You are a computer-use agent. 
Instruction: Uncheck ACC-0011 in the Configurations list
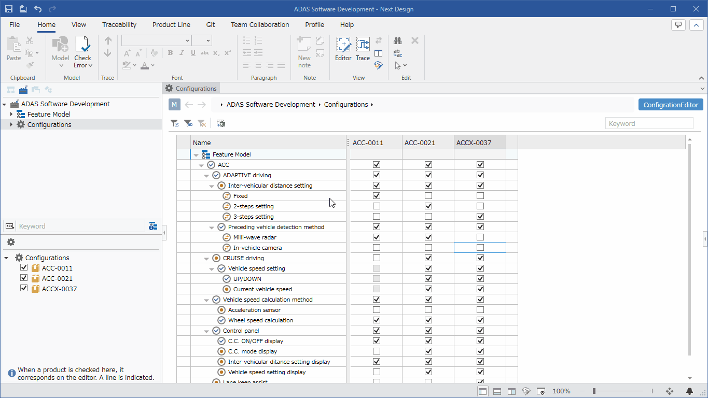[x=23, y=268]
